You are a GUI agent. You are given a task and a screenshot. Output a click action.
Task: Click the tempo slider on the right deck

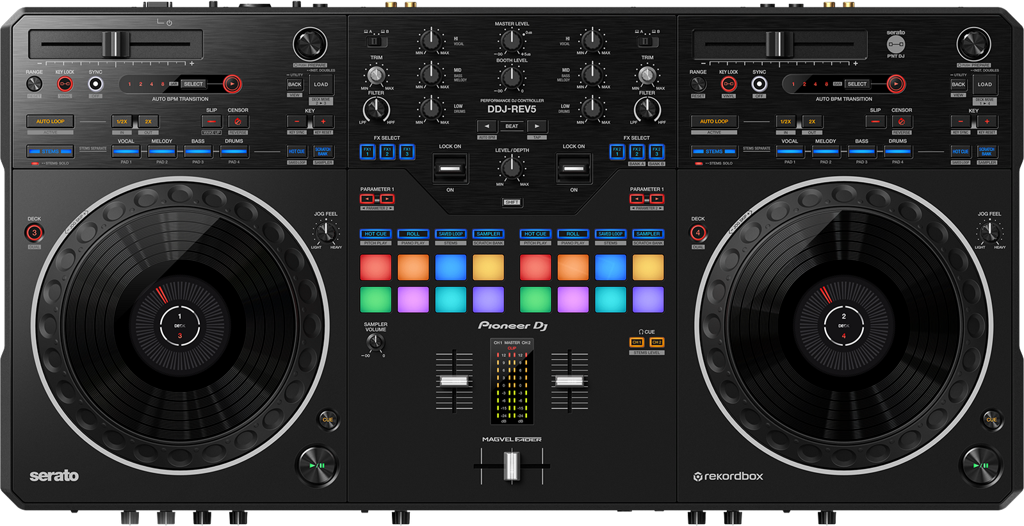(x=778, y=44)
